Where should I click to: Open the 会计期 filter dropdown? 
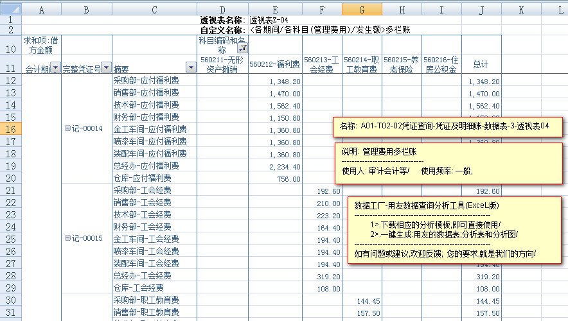click(55, 68)
